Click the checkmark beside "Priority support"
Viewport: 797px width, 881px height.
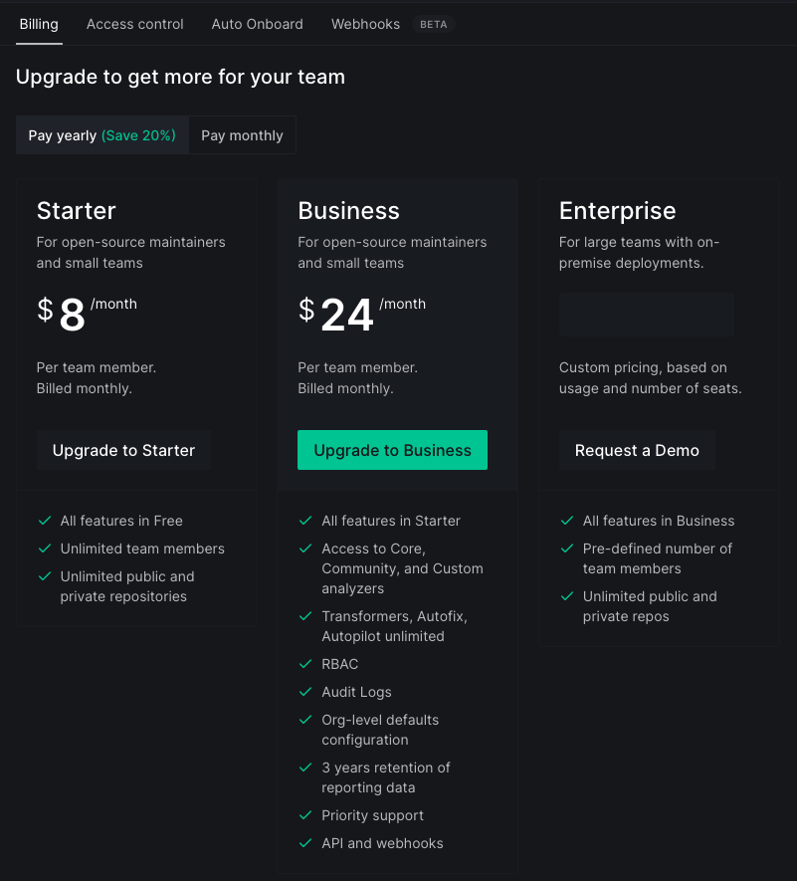point(304,815)
